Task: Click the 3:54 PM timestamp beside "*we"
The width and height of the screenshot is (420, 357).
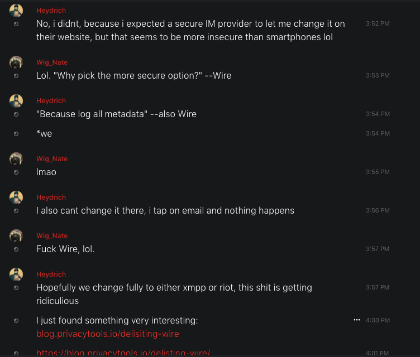Action: coord(378,133)
